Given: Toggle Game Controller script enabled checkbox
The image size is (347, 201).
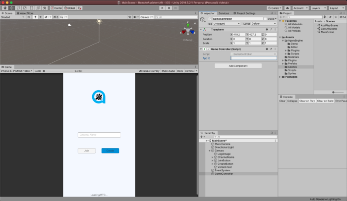Looking at the screenshot, I should (209, 49).
